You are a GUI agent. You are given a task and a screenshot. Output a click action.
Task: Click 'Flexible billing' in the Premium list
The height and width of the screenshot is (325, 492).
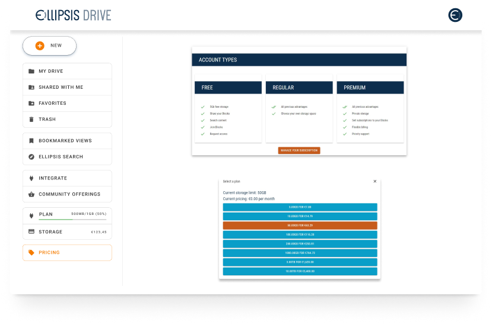point(360,127)
